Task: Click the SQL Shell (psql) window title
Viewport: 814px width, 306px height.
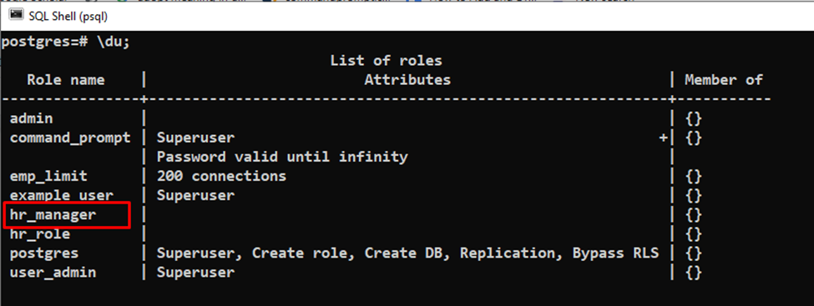Action: (68, 17)
